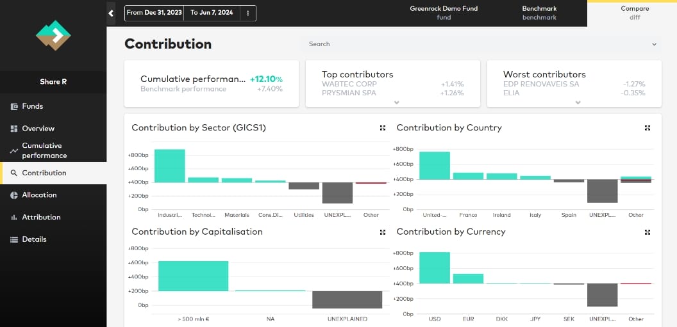Click the From Dec 31, 2023 date field
This screenshot has height=327, width=677.
(x=154, y=13)
